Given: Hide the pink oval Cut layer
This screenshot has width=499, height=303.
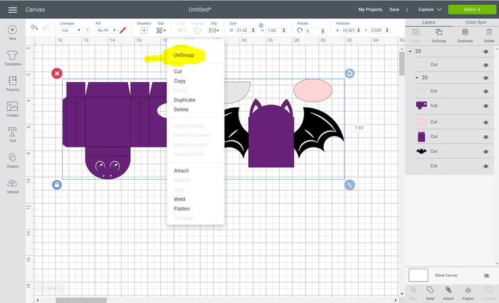Looking at the screenshot, I should click(x=486, y=122).
